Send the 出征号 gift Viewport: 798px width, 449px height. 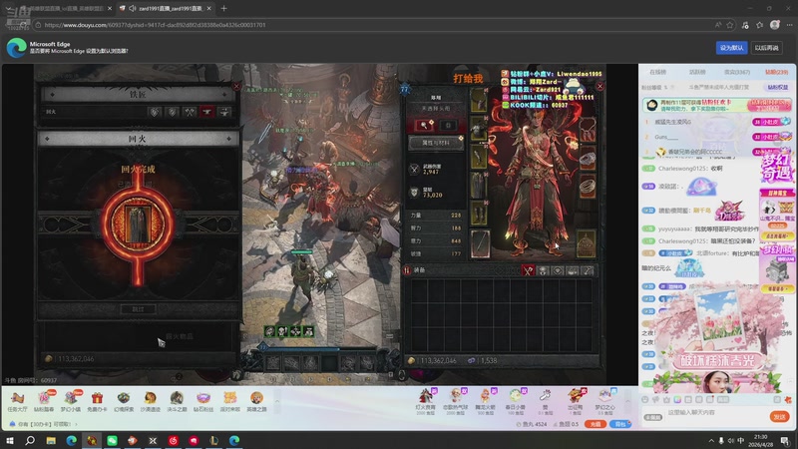[x=576, y=401]
